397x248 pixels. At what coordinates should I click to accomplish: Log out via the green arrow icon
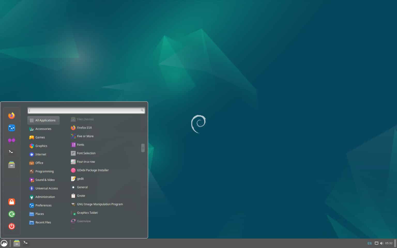[x=11, y=214]
